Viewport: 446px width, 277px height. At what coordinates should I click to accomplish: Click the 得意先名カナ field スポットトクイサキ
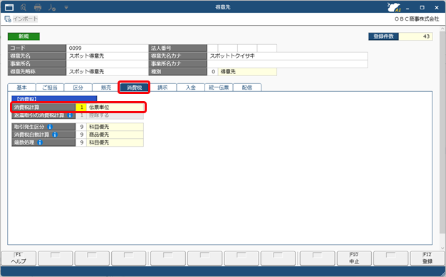pyautogui.click(x=287, y=56)
